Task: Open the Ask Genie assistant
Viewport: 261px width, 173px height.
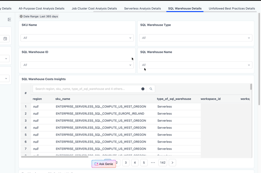Action: pyautogui.click(x=104, y=164)
